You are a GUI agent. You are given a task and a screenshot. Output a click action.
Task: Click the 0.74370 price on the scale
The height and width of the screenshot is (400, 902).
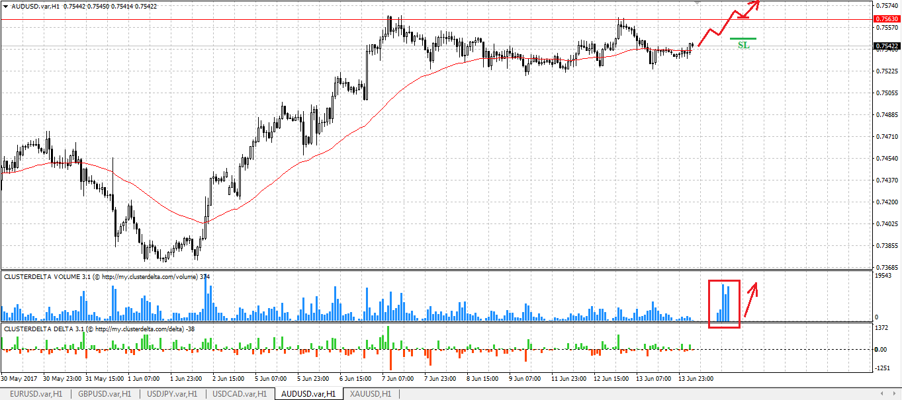[886, 180]
